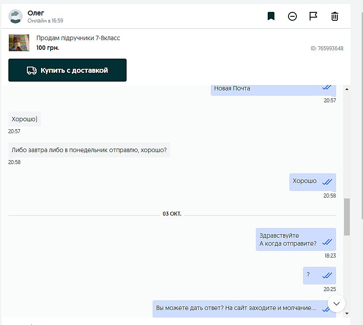Click scrollbar down arrow in chat
Screen dimensions: 363x325
coord(347,313)
